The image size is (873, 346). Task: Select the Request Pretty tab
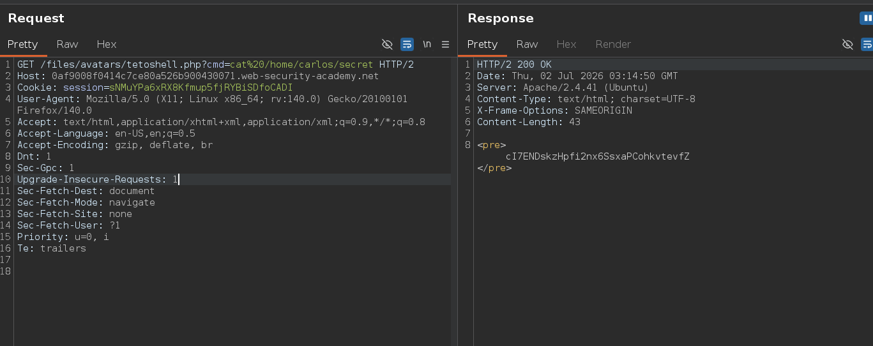click(23, 44)
